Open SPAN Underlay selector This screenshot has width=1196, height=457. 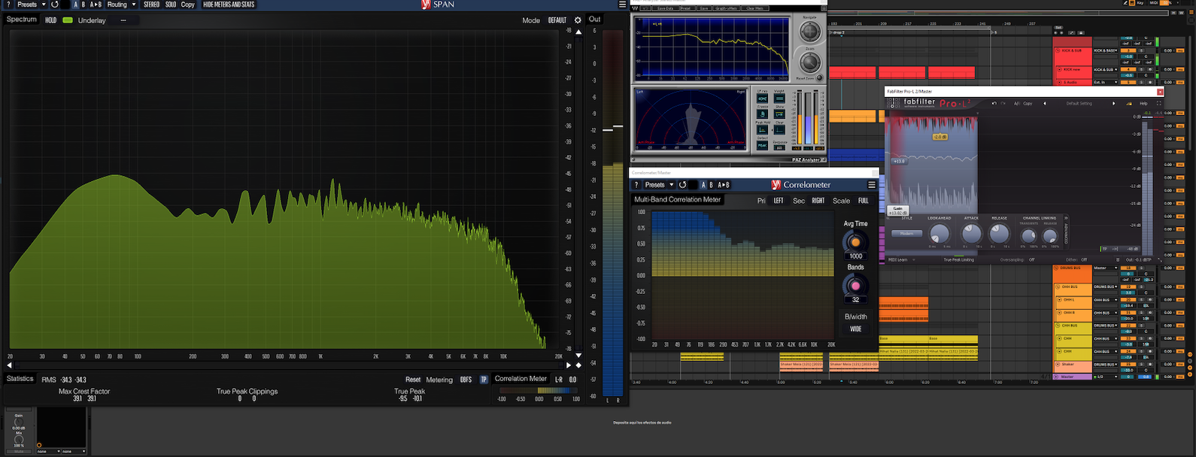[123, 20]
